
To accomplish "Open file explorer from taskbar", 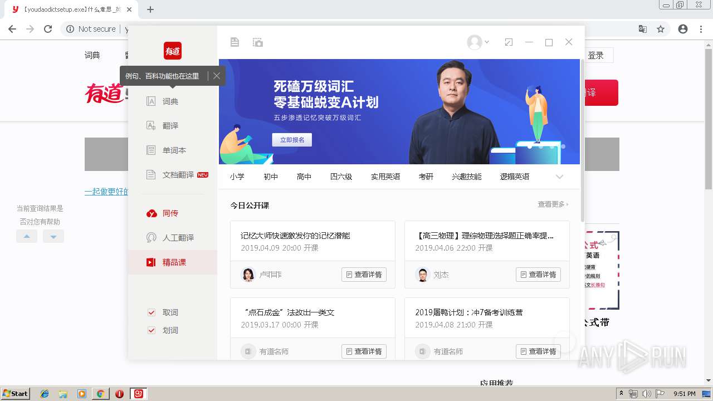I will (x=63, y=394).
